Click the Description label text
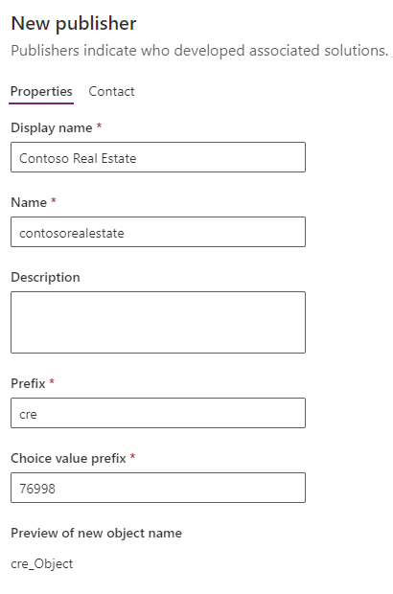The height and width of the screenshot is (594, 393). click(x=45, y=277)
